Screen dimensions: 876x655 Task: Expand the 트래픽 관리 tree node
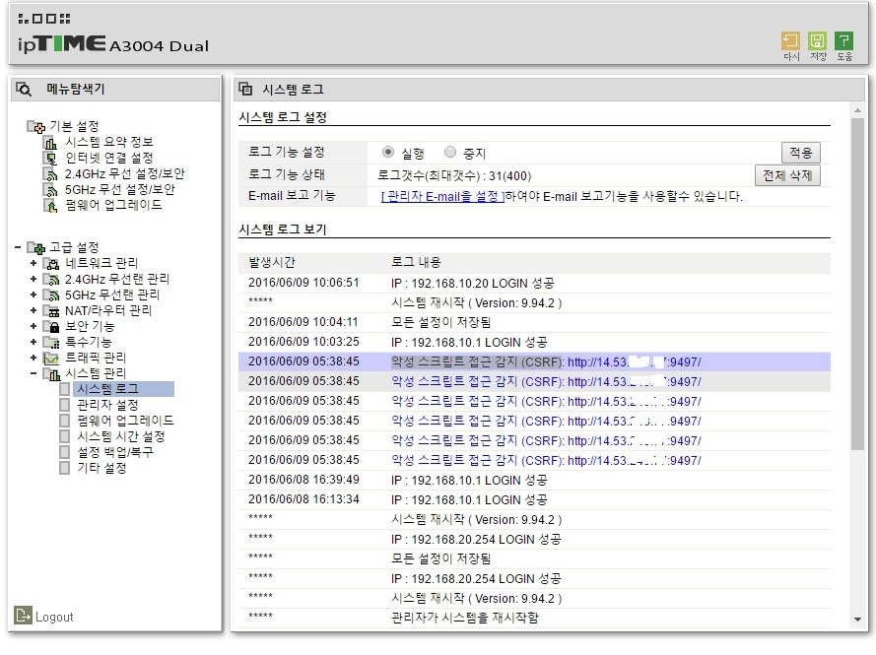tap(33, 358)
